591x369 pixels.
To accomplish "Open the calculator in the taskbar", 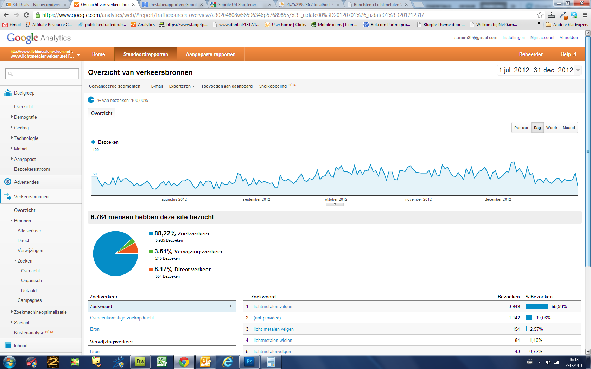I will (271, 362).
